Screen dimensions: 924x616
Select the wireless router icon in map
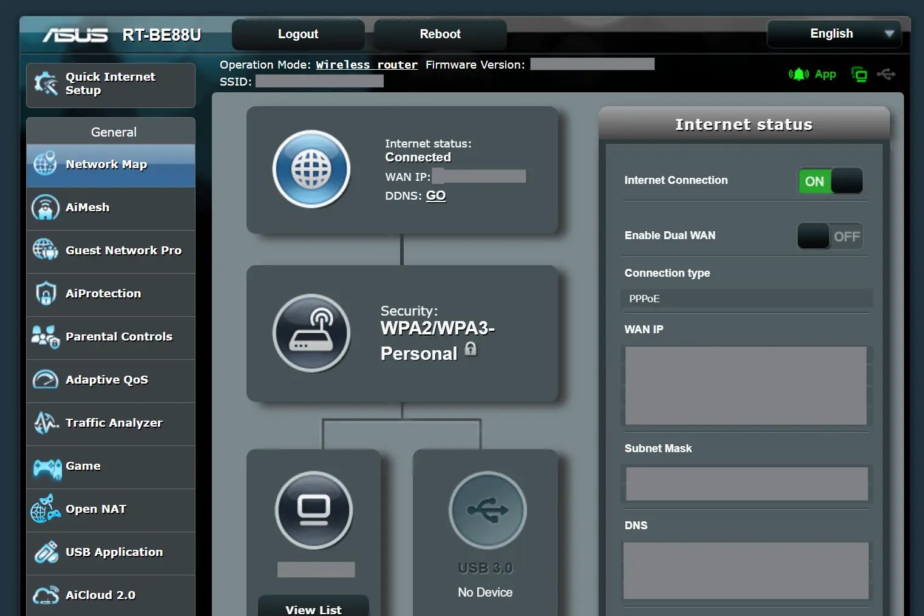point(311,333)
